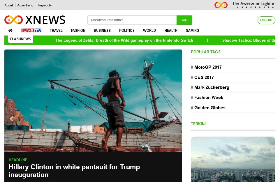Open the TRAVEL menu section
The image size is (280, 182).
tap(56, 31)
